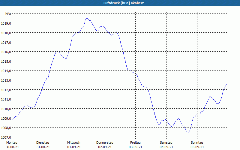Click the 1016,0 axis value
The image size is (240, 150).
[x=6, y=52]
